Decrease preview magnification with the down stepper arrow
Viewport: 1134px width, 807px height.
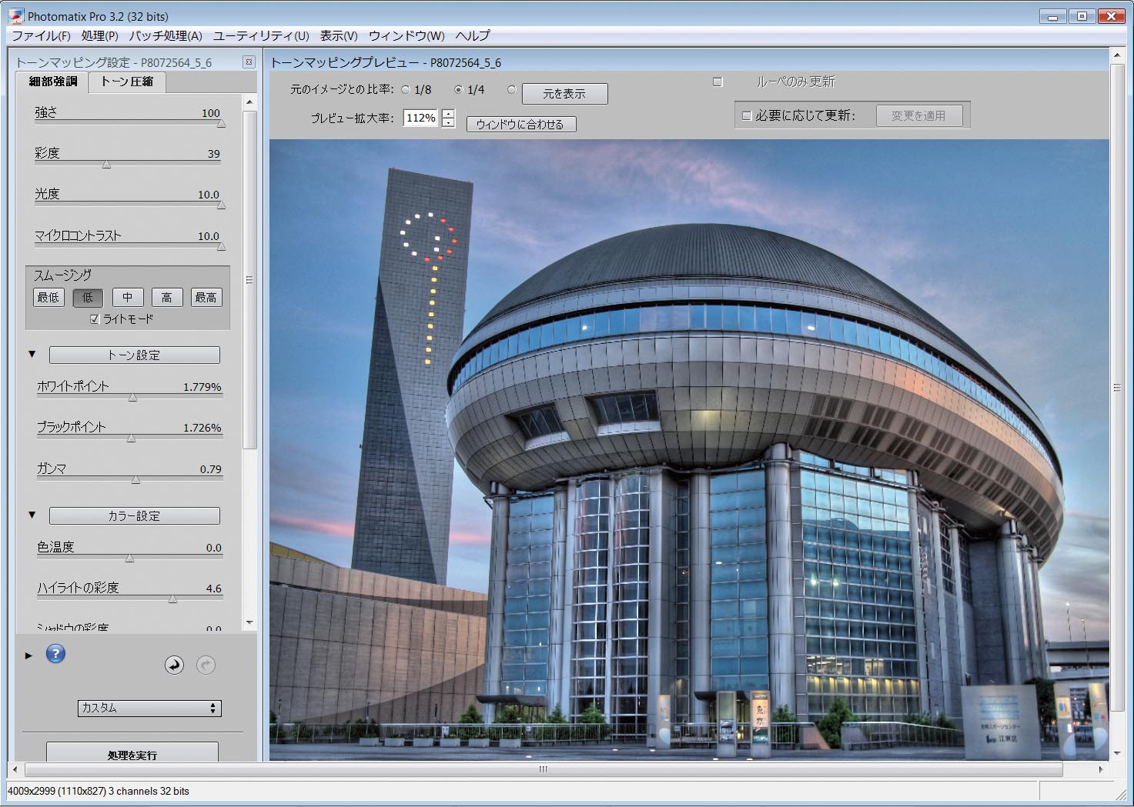click(448, 122)
